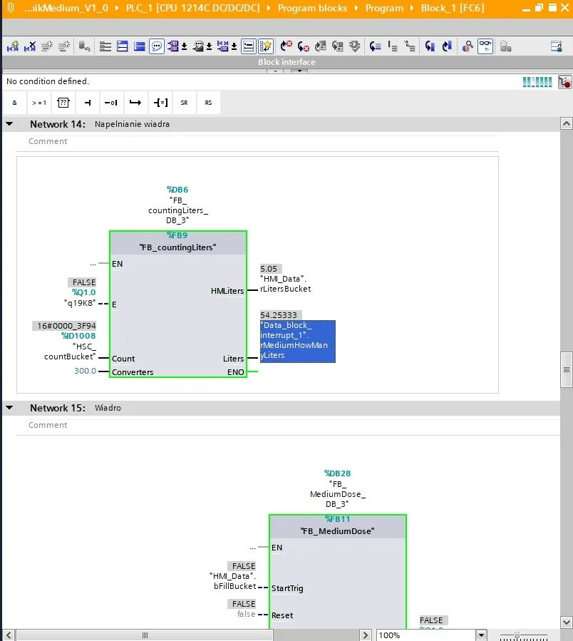
Task: Collapse Block interface with up arrow handle
Action: [275, 71]
